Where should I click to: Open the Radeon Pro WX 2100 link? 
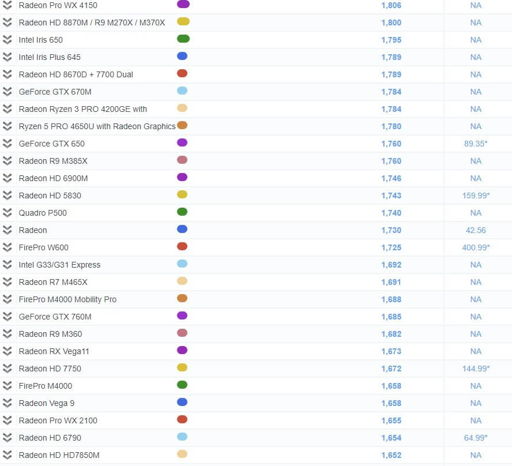tap(58, 420)
